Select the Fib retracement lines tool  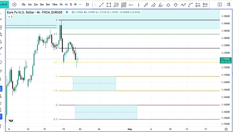[x=116, y=5]
